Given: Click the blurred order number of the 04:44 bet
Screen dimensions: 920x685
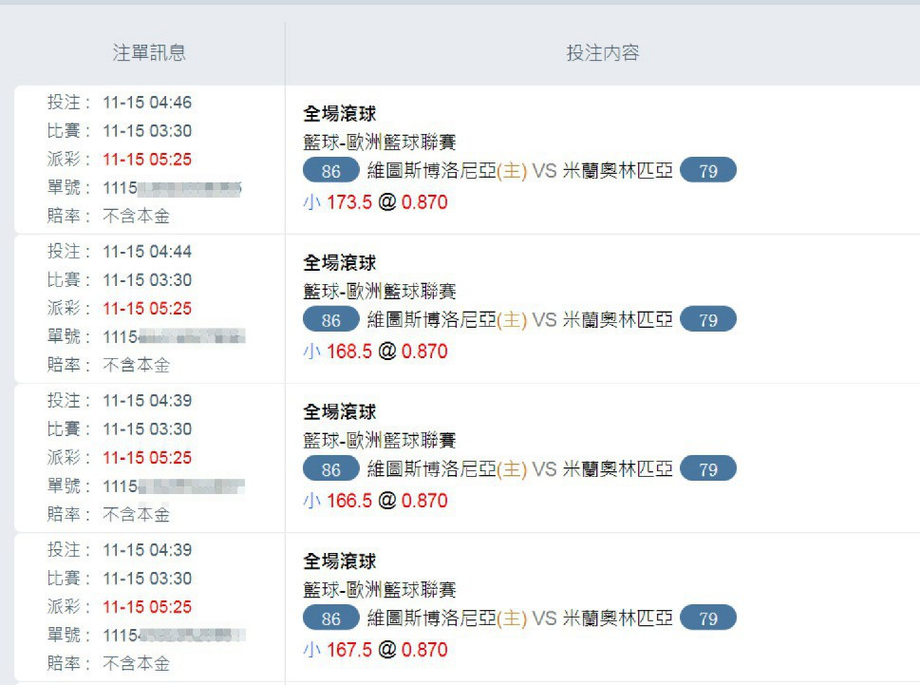Looking at the screenshot, I should pos(175,337).
